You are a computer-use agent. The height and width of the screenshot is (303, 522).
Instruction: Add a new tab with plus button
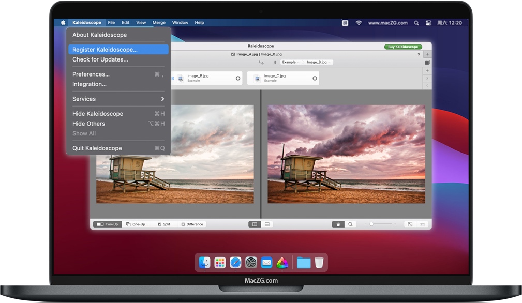coord(427,54)
